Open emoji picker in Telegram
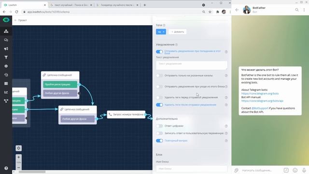The image size is (309, 174). 295,170
